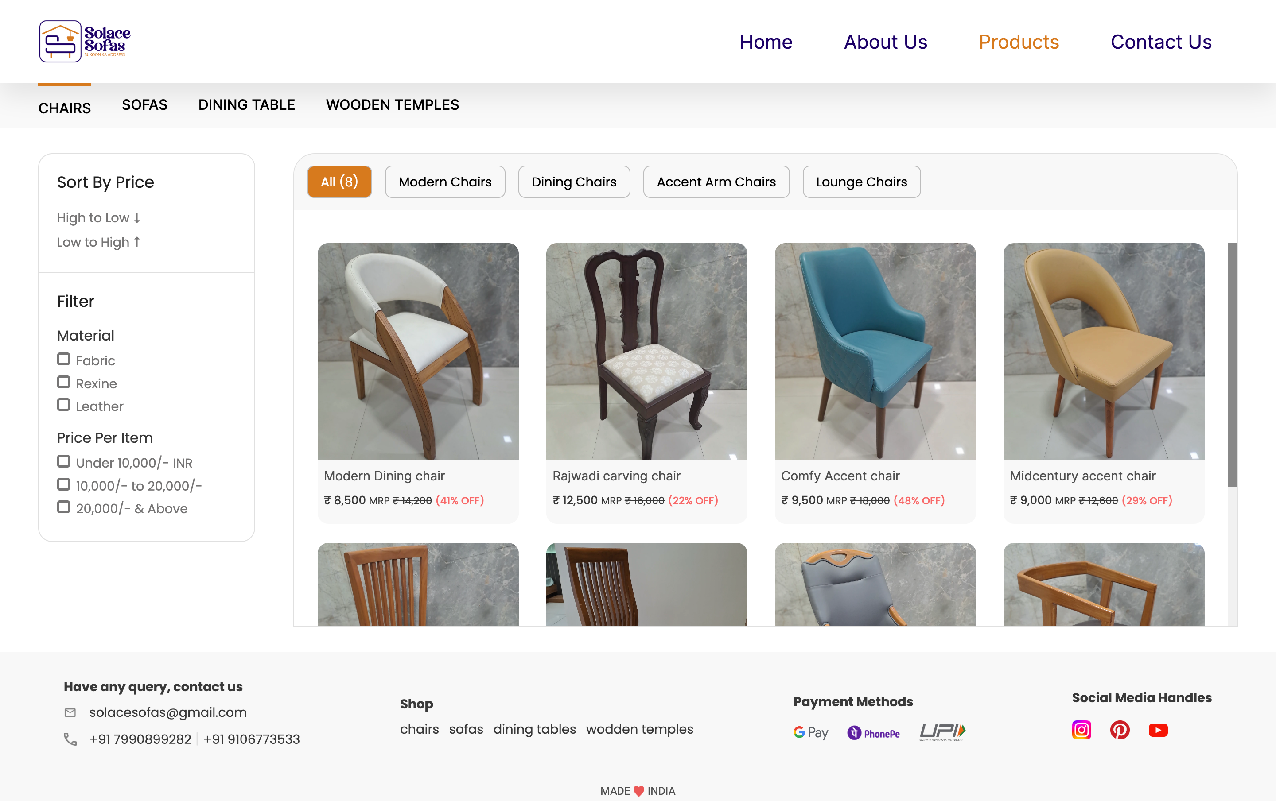1276x801 pixels.
Task: Open the YouTube social icon
Action: (x=1158, y=730)
